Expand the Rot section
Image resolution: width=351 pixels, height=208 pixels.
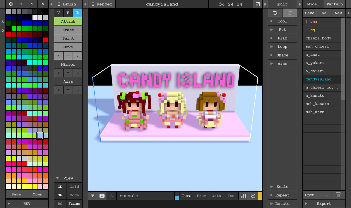pyautogui.click(x=282, y=30)
